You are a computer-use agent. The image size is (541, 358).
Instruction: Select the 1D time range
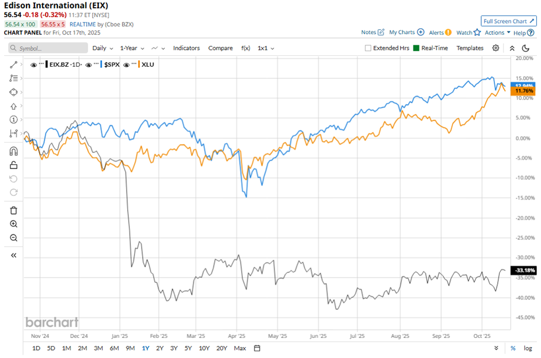click(36, 348)
